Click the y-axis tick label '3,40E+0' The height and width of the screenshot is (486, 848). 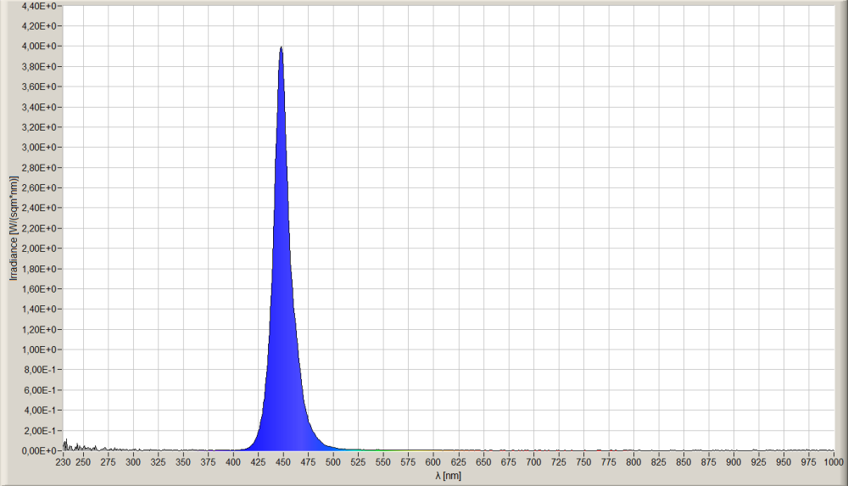[40, 107]
